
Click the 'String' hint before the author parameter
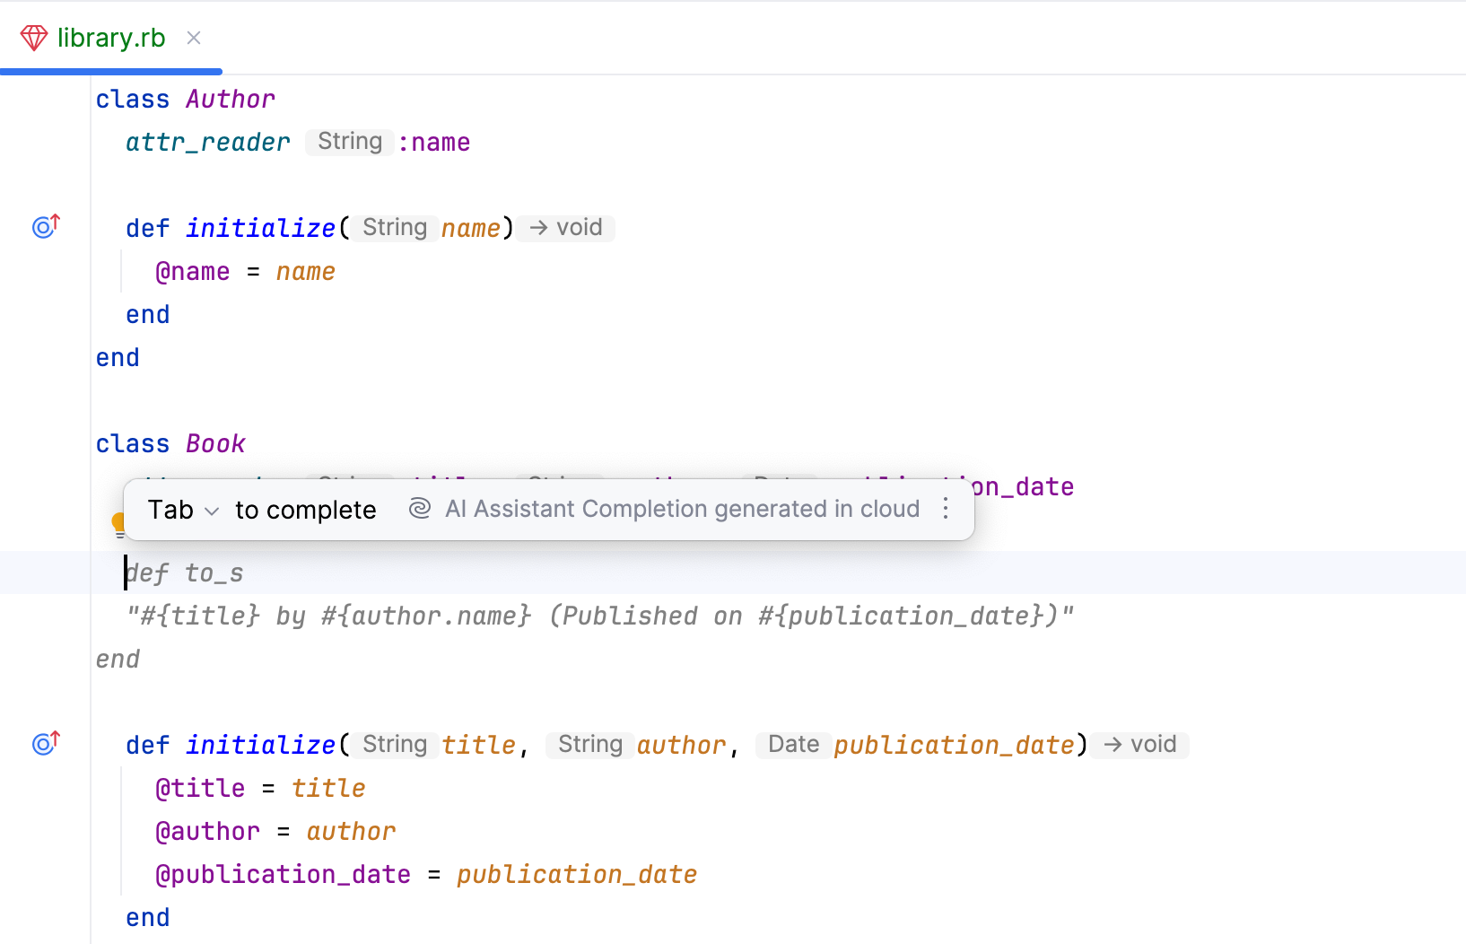pyautogui.click(x=589, y=745)
